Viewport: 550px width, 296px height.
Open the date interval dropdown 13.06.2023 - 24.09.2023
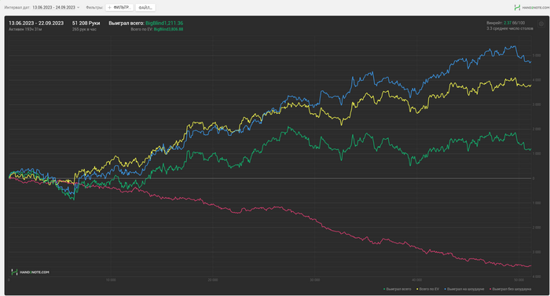tap(56, 7)
